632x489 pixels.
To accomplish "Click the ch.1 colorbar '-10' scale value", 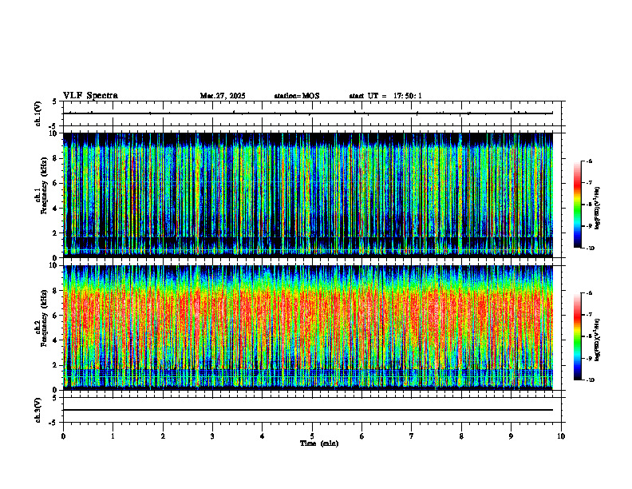I will [590, 248].
